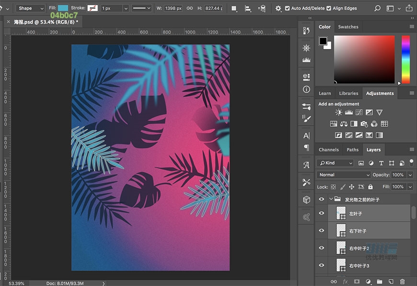Click the Brightness/Contrast adjustment icon

(339, 112)
